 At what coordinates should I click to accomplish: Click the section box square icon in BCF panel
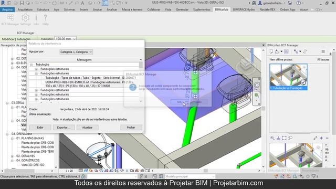pyautogui.click(x=284, y=138)
